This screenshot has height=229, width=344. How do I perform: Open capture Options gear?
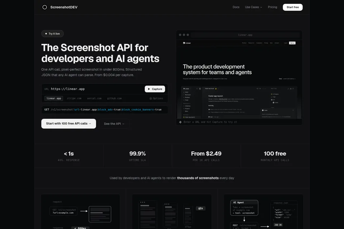156,98
